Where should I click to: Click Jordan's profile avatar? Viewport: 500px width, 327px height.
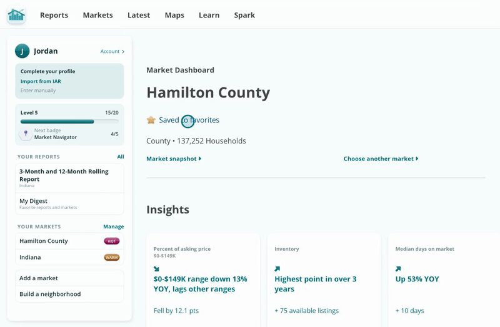[x=22, y=51]
